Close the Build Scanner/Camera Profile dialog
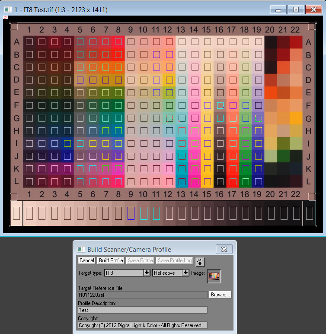Viewport: 326px width, 334px height. (x=224, y=249)
